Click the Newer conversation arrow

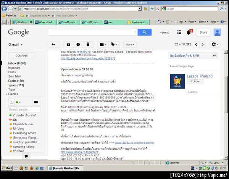coord(196,45)
